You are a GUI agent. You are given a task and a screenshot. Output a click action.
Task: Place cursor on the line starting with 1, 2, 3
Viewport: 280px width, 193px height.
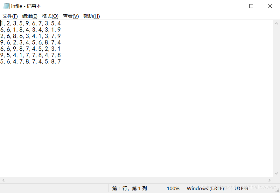tap(30, 23)
